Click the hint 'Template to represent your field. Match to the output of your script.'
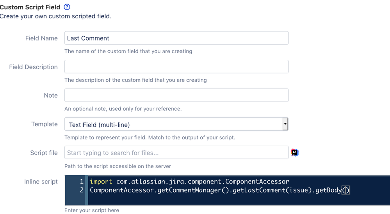This screenshot has height=214, width=390. [x=150, y=137]
